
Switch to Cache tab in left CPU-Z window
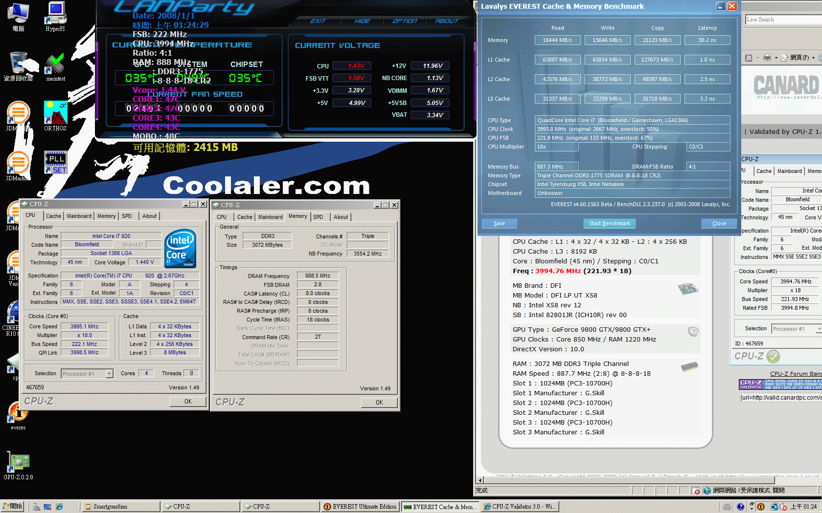tap(53, 216)
